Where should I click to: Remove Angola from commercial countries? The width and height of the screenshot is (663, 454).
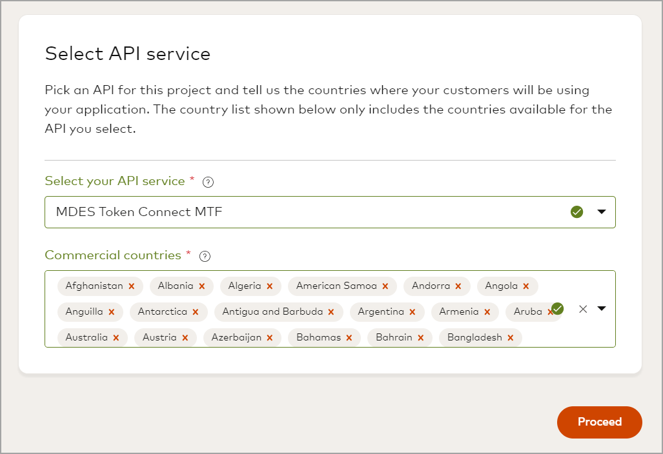coord(526,286)
